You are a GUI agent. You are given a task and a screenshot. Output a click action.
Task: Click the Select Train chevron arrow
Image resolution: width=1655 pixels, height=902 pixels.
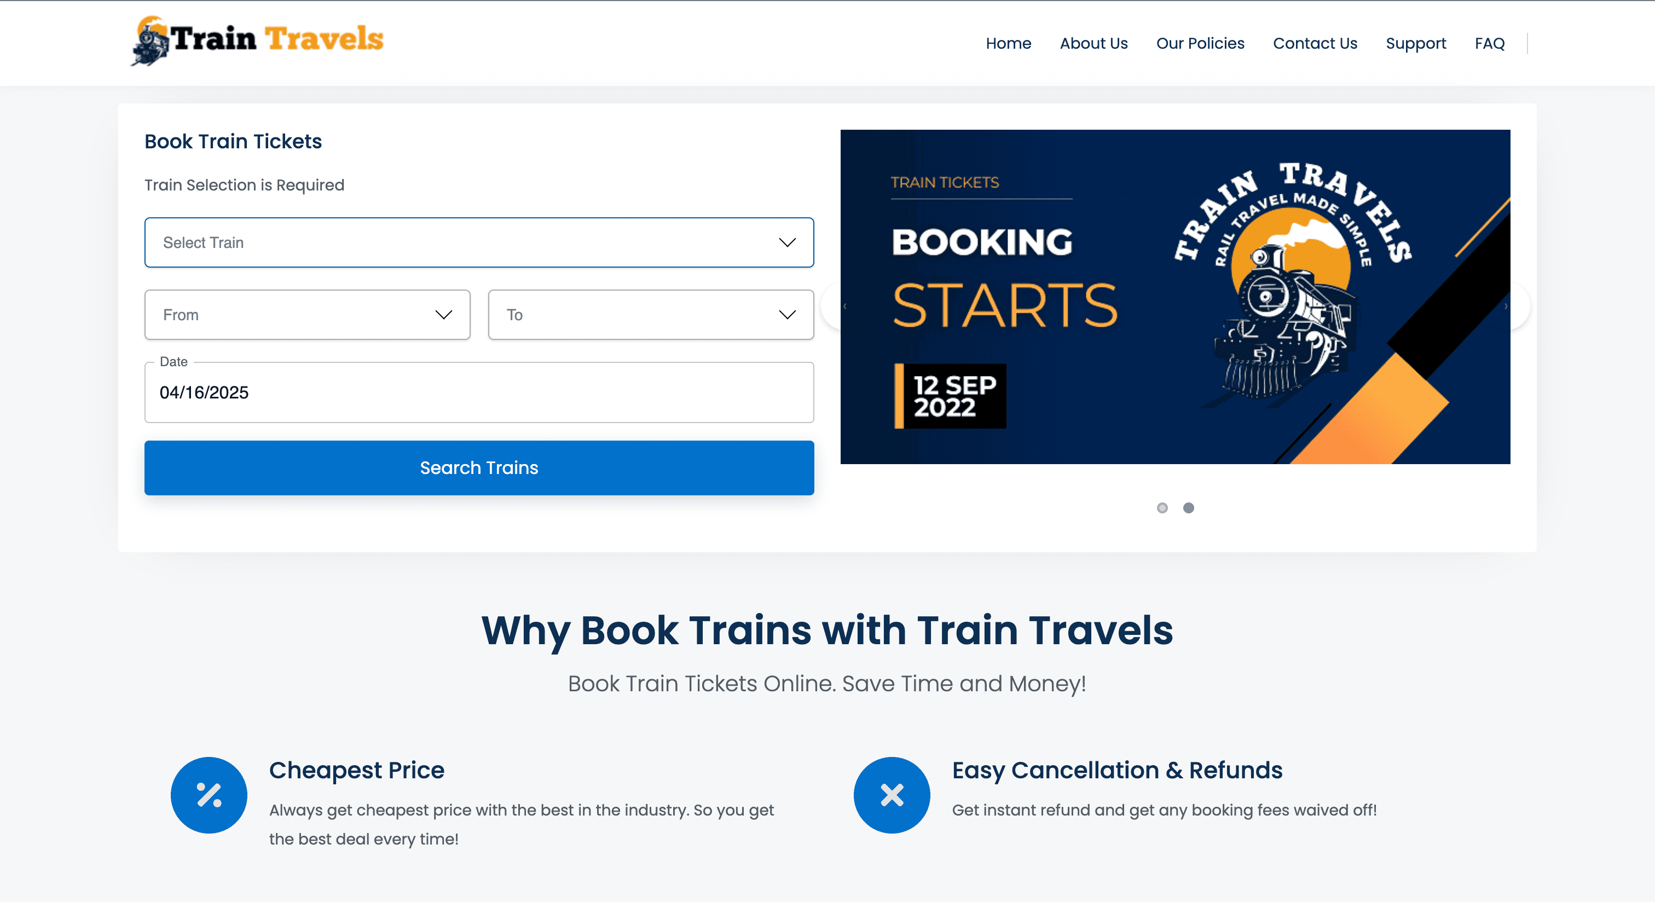point(787,242)
